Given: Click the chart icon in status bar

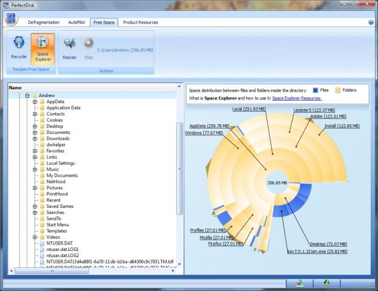Looking at the screenshot, I should click(x=300, y=283).
